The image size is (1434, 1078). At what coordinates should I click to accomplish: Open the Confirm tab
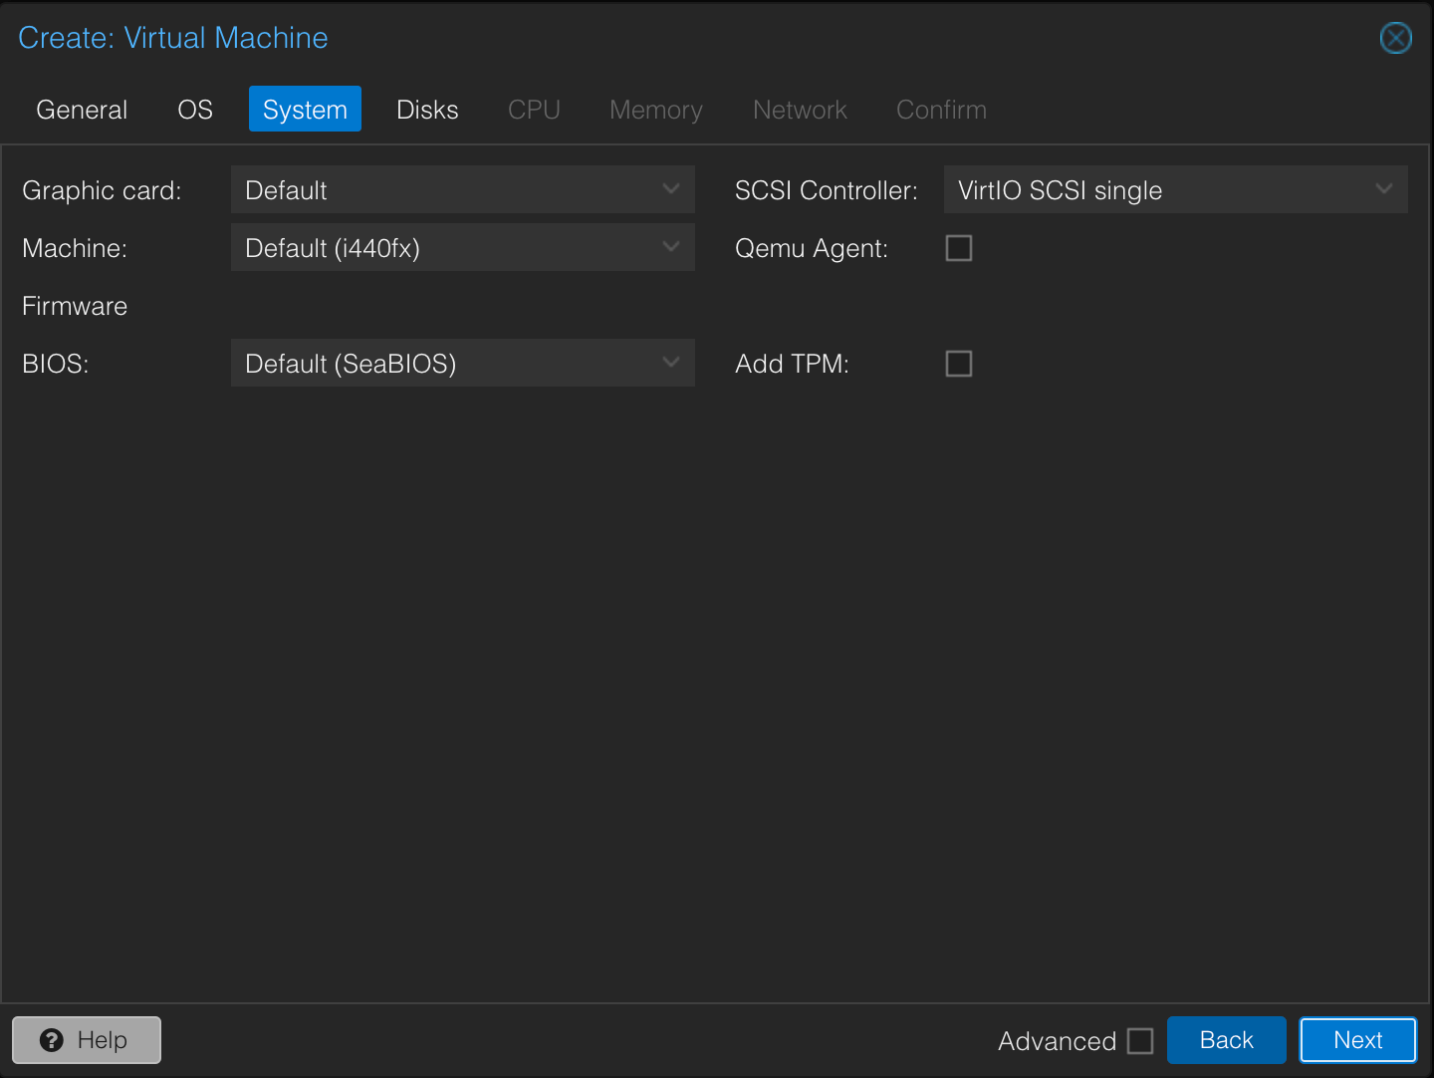[941, 110]
